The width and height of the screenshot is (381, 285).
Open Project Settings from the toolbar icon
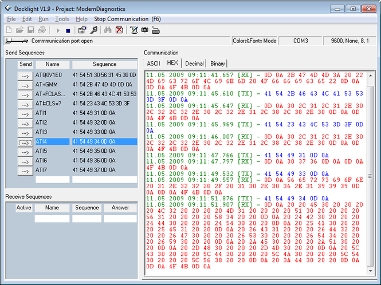(82, 30)
